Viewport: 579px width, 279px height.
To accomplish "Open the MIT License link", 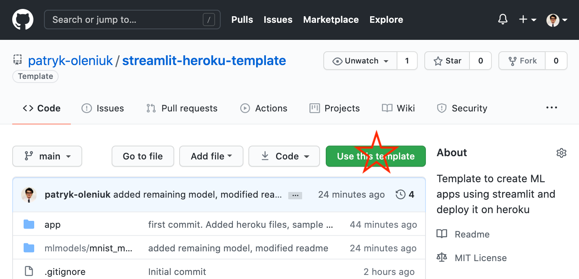I will pyautogui.click(x=480, y=258).
